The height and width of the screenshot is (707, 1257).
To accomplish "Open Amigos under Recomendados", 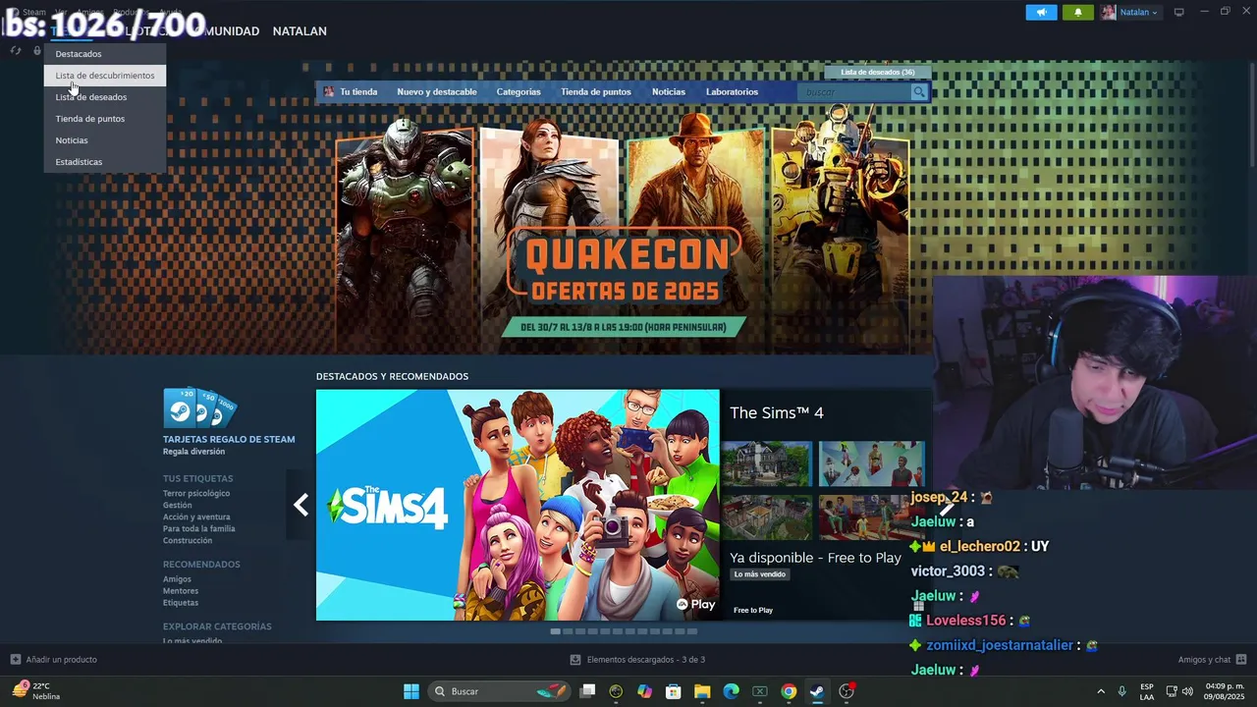I will [177, 579].
